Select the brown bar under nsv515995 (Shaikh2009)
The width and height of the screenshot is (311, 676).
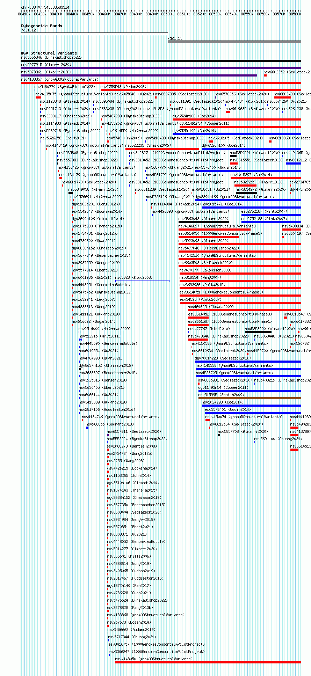coord(250,398)
